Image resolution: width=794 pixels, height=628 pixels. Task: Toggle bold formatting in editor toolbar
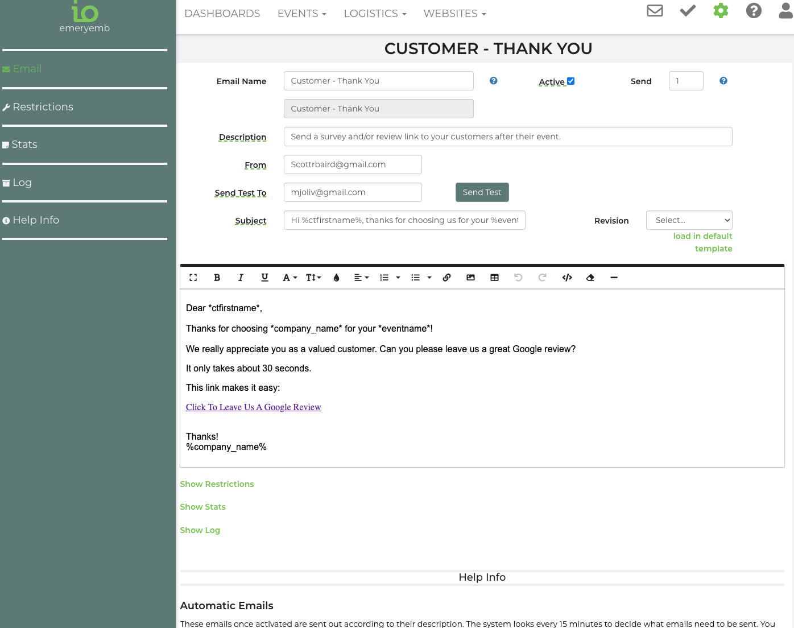217,278
